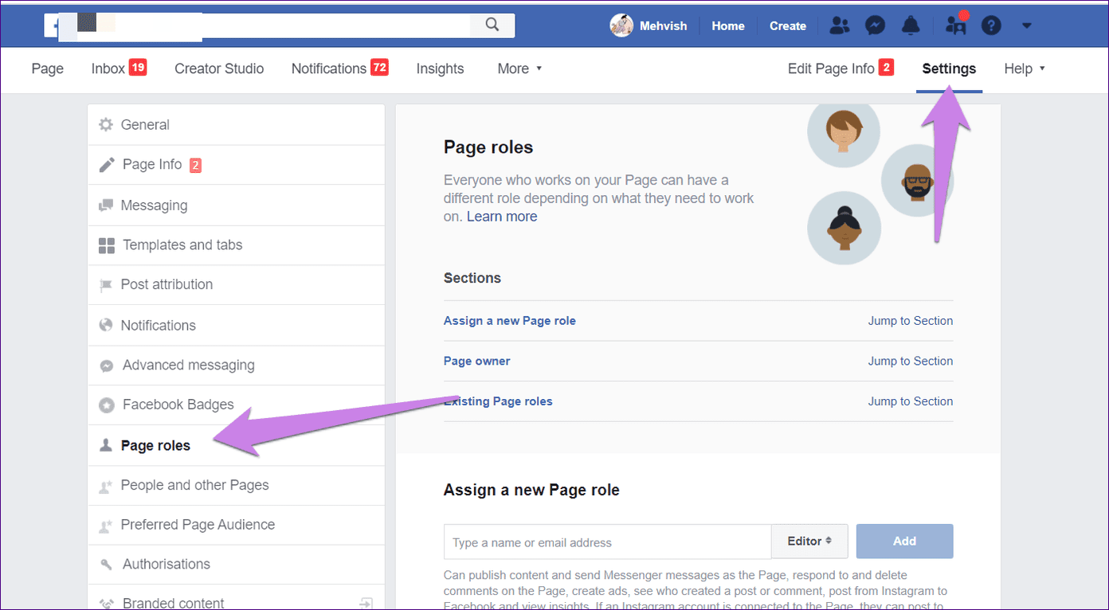Jump to Section for Existing Page roles
Image resolution: width=1109 pixels, height=610 pixels.
coord(911,401)
